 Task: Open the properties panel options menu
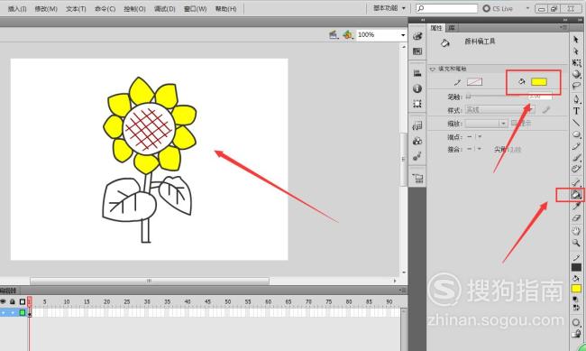coord(563,28)
